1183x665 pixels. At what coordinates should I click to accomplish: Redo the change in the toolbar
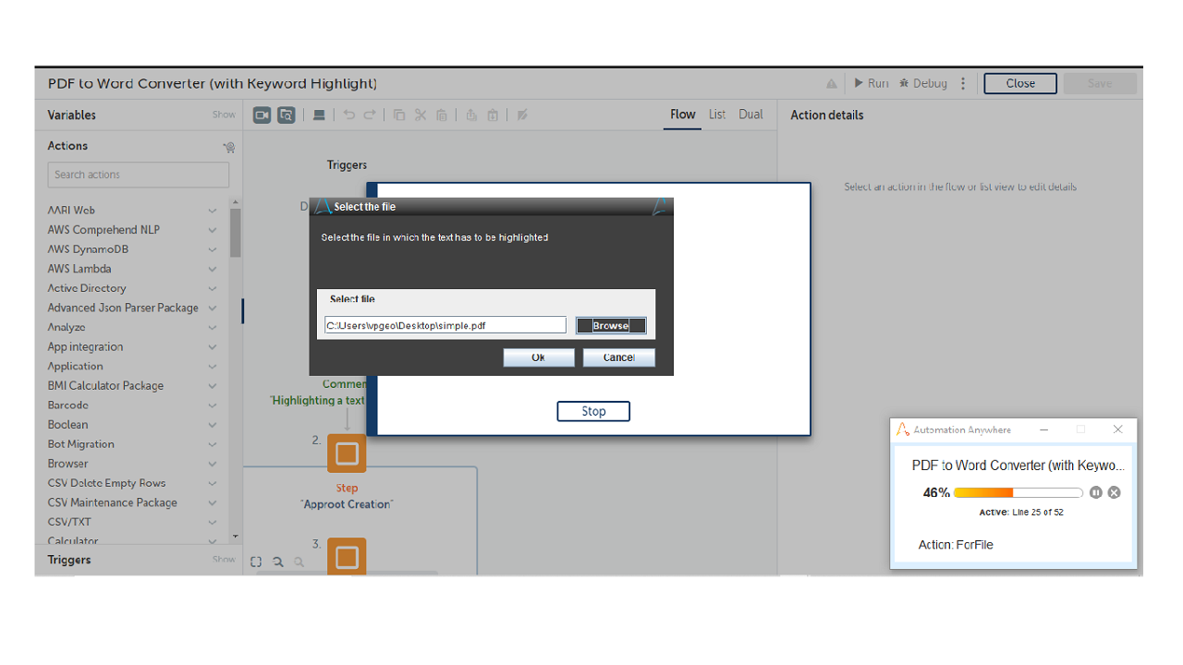click(370, 115)
